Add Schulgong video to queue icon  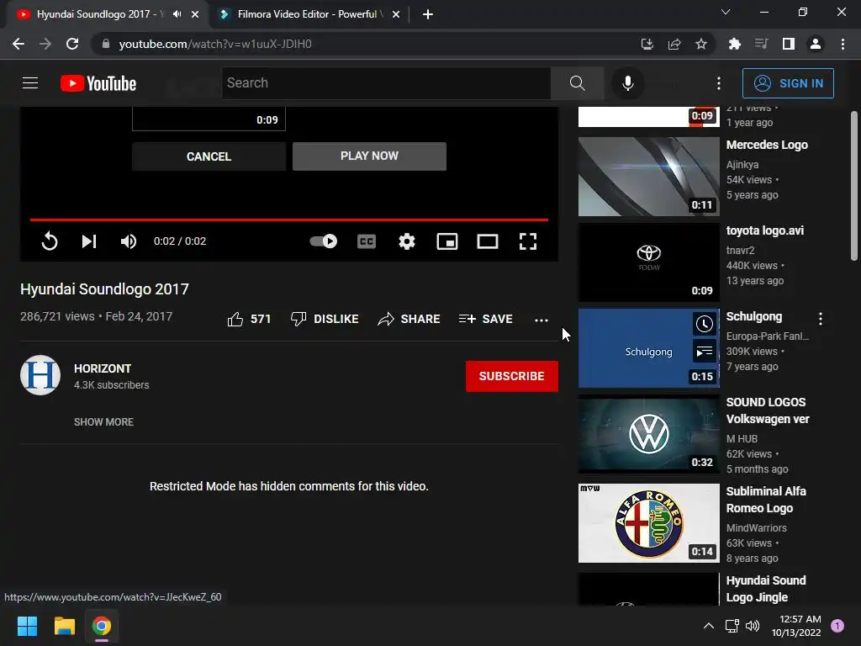pos(704,352)
